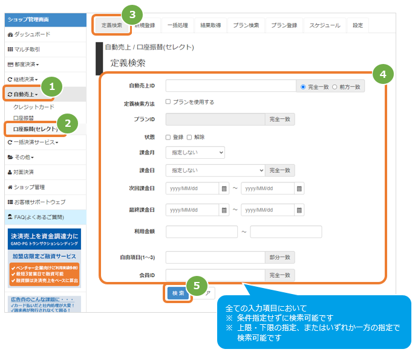The width and height of the screenshot is (418, 352).
Task: Select the 前方一致 radio button
Action: coord(335,87)
